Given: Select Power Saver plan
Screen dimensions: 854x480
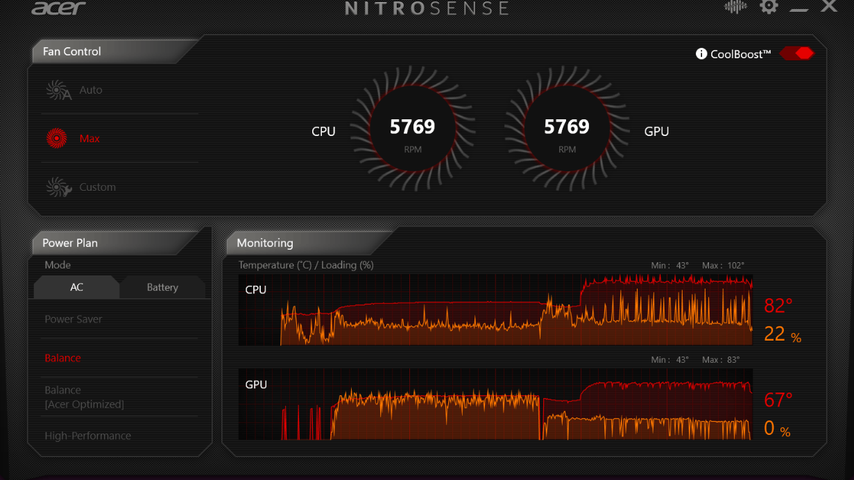Looking at the screenshot, I should click(x=74, y=319).
